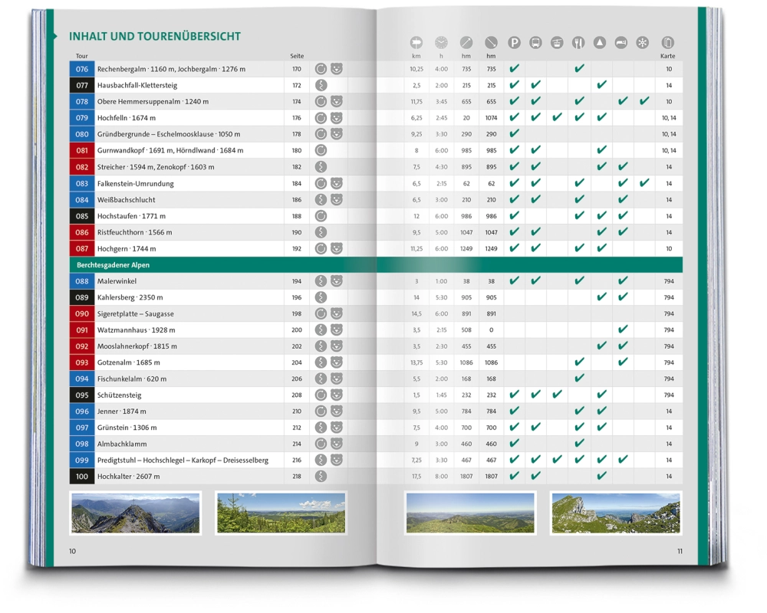Select the 'Inhalt und Tourenübersicht' heading
Image resolution: width=767 pixels, height=613 pixels.
pos(155,36)
